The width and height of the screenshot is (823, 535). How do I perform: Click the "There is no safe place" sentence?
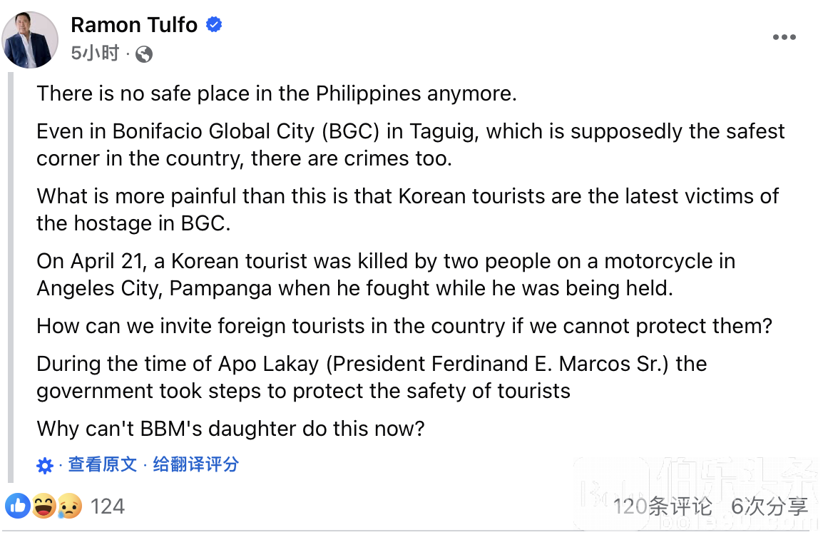click(x=277, y=93)
